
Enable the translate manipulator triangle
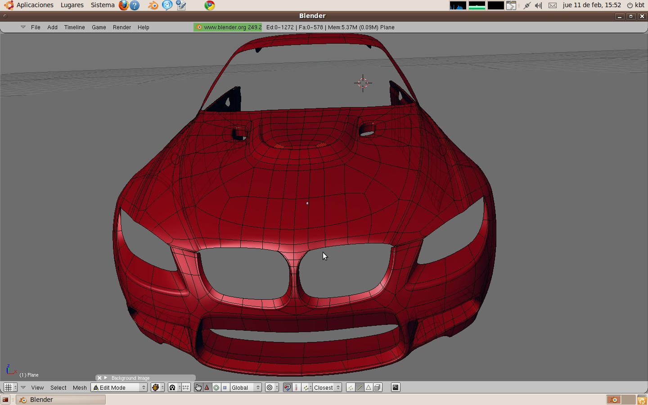click(207, 387)
